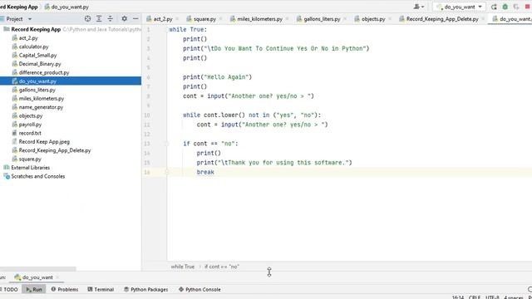
Task: Select square.py in project tree
Action: 30,159
